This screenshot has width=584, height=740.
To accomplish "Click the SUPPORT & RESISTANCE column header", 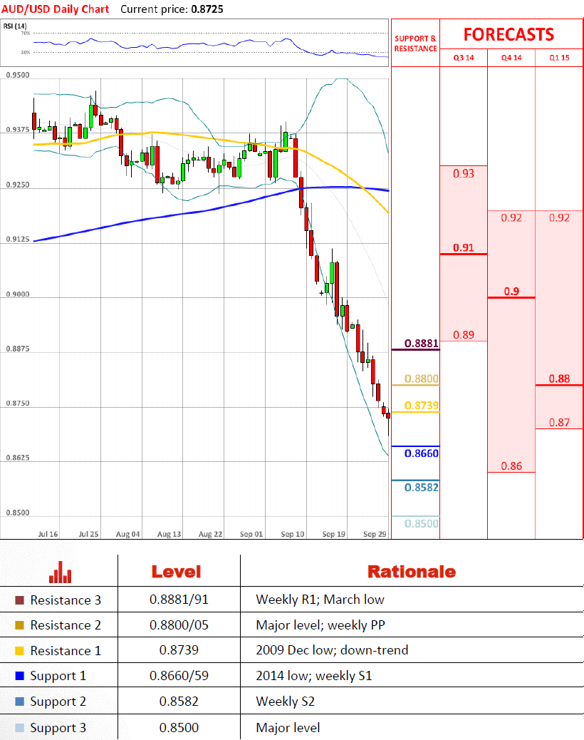I will tap(415, 43).
